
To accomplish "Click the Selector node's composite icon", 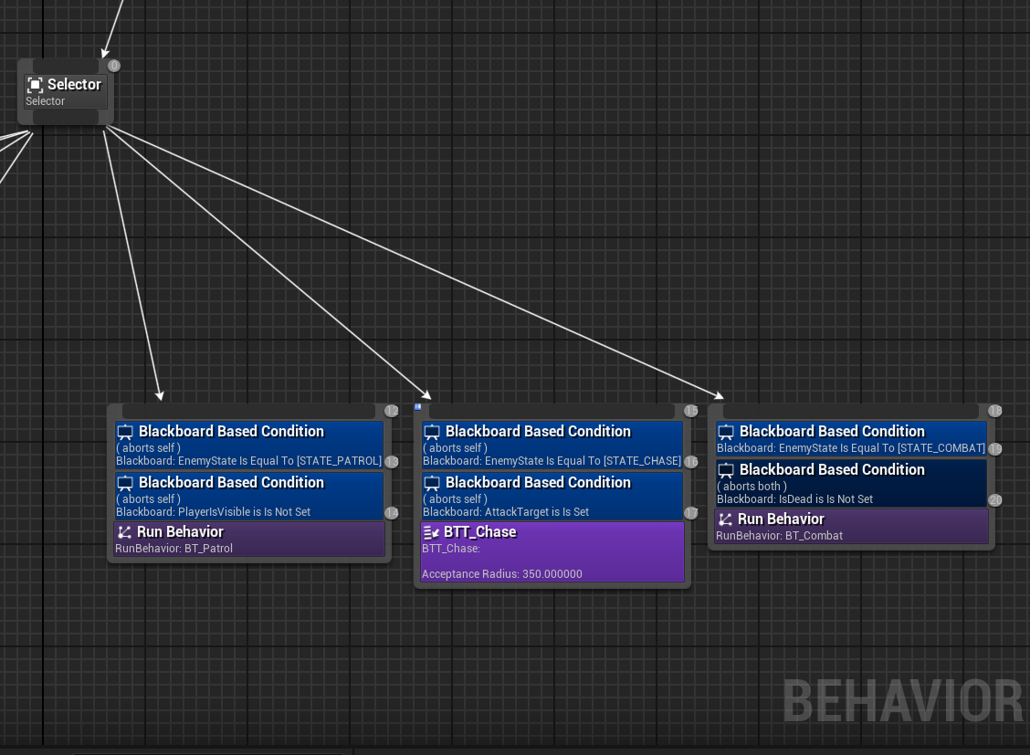I will pyautogui.click(x=36, y=85).
